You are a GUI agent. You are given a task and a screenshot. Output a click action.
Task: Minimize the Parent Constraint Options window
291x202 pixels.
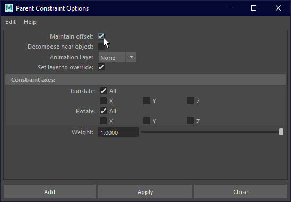(230, 8)
